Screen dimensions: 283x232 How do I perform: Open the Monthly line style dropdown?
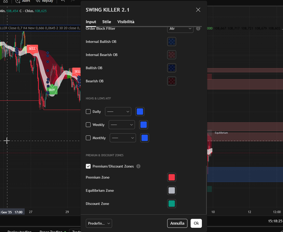point(123,138)
